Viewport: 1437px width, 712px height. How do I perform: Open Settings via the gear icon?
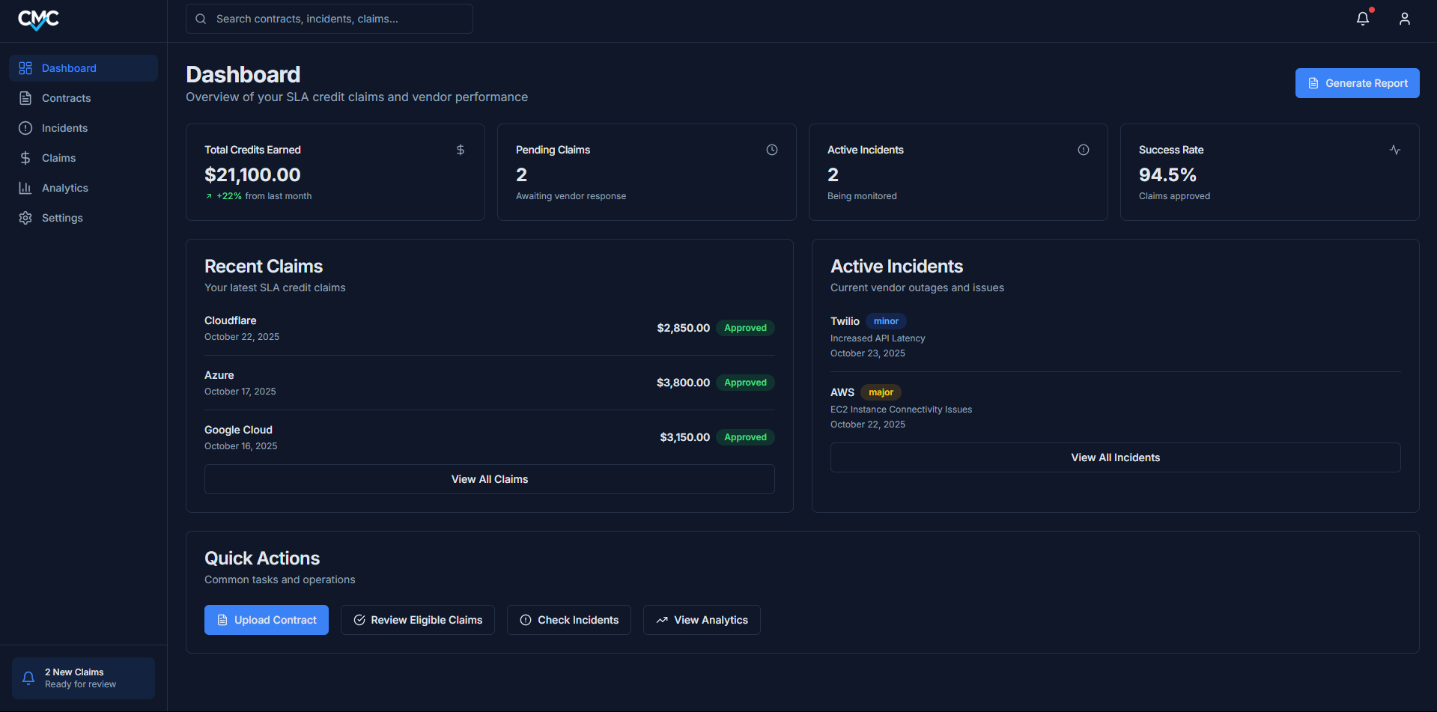click(25, 218)
